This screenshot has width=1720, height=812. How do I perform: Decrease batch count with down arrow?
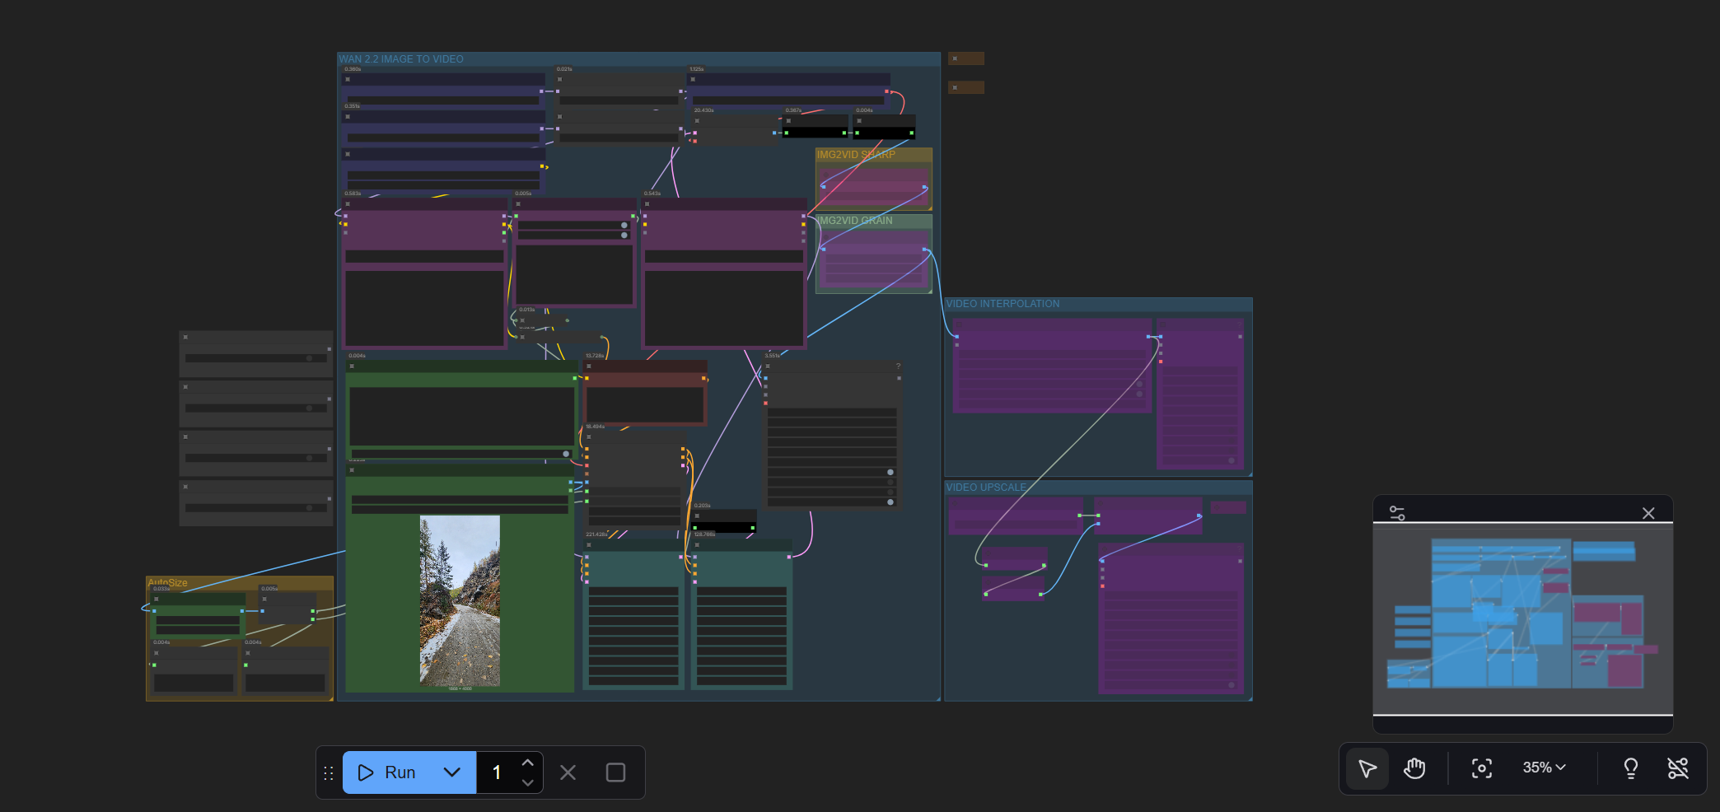pyautogui.click(x=528, y=782)
